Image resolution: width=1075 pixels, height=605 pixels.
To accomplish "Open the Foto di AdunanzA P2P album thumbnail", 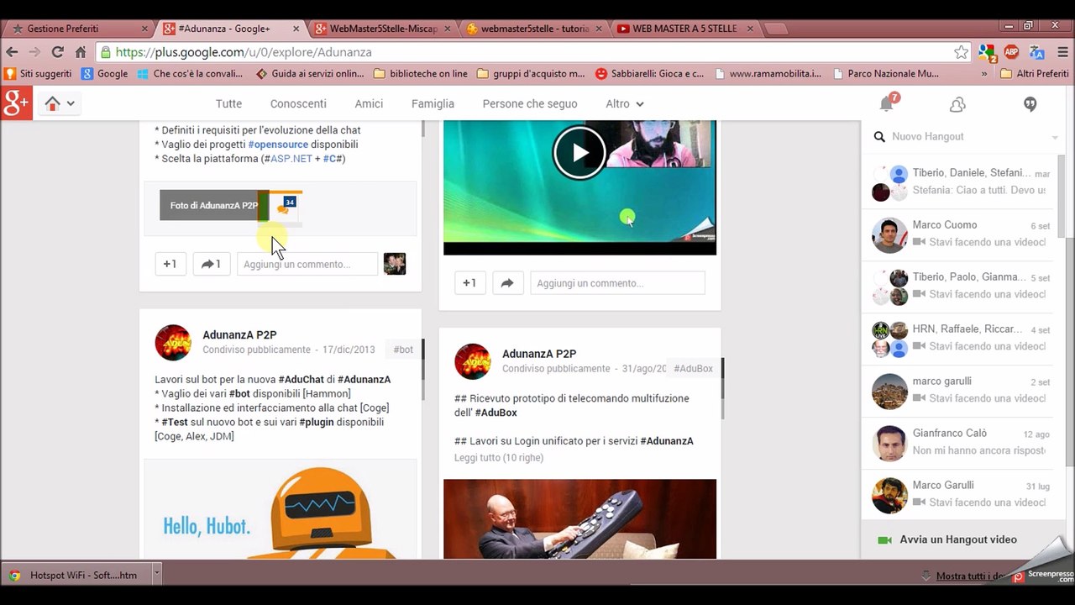I will pyautogui.click(x=231, y=205).
